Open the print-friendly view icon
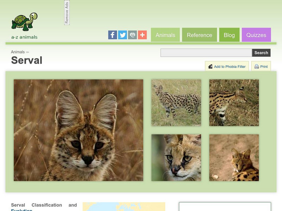 (132, 34)
